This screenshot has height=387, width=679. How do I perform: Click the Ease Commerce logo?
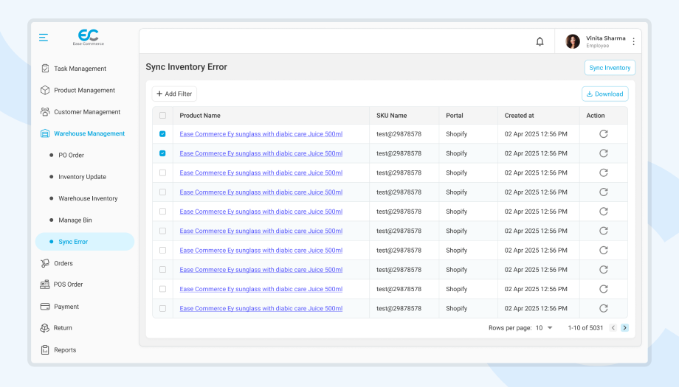click(89, 37)
